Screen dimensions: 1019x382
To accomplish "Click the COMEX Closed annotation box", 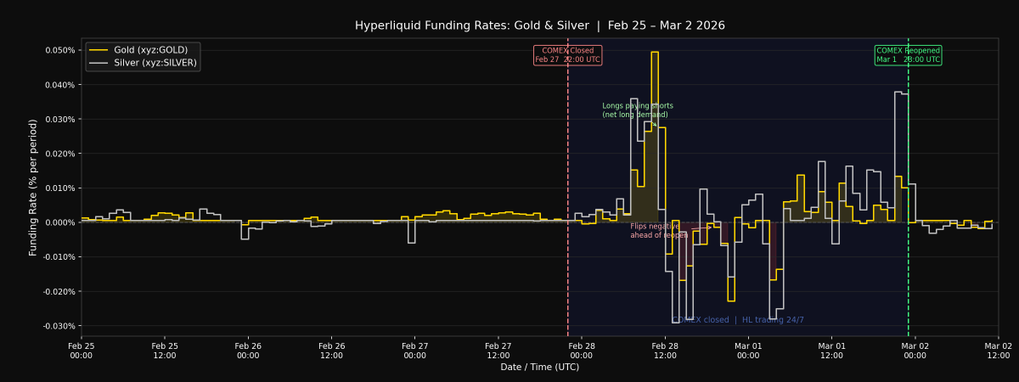I will [567, 55].
